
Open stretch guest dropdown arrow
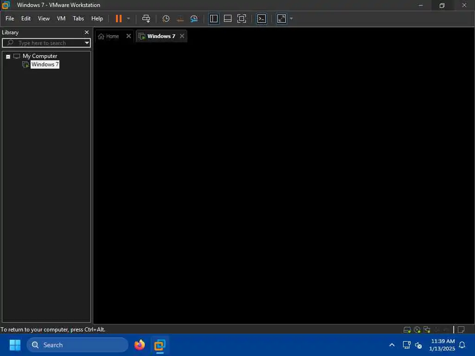(291, 19)
